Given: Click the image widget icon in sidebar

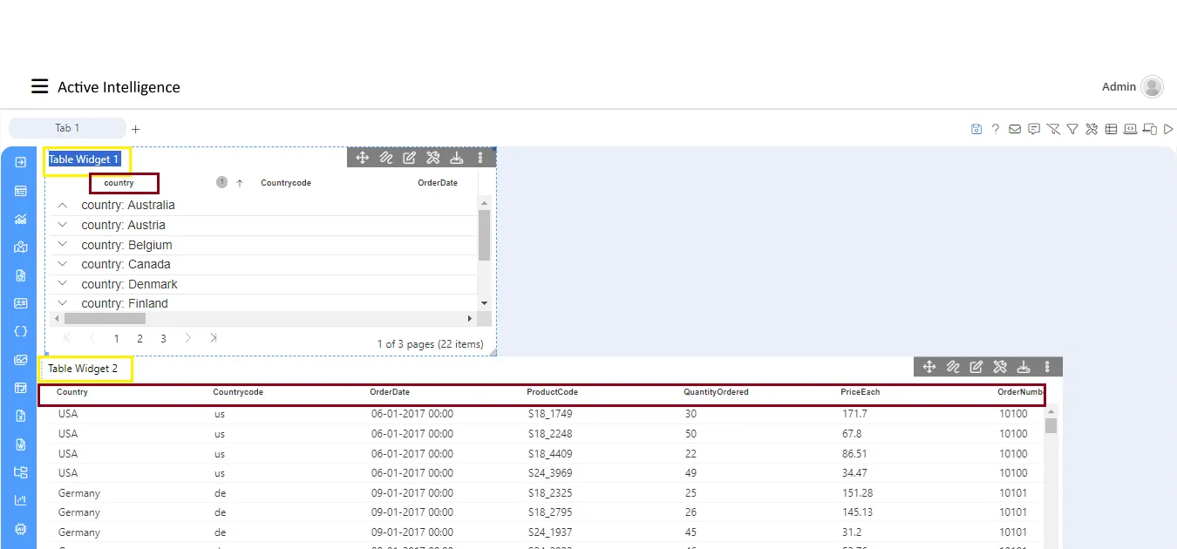Looking at the screenshot, I should (x=21, y=360).
